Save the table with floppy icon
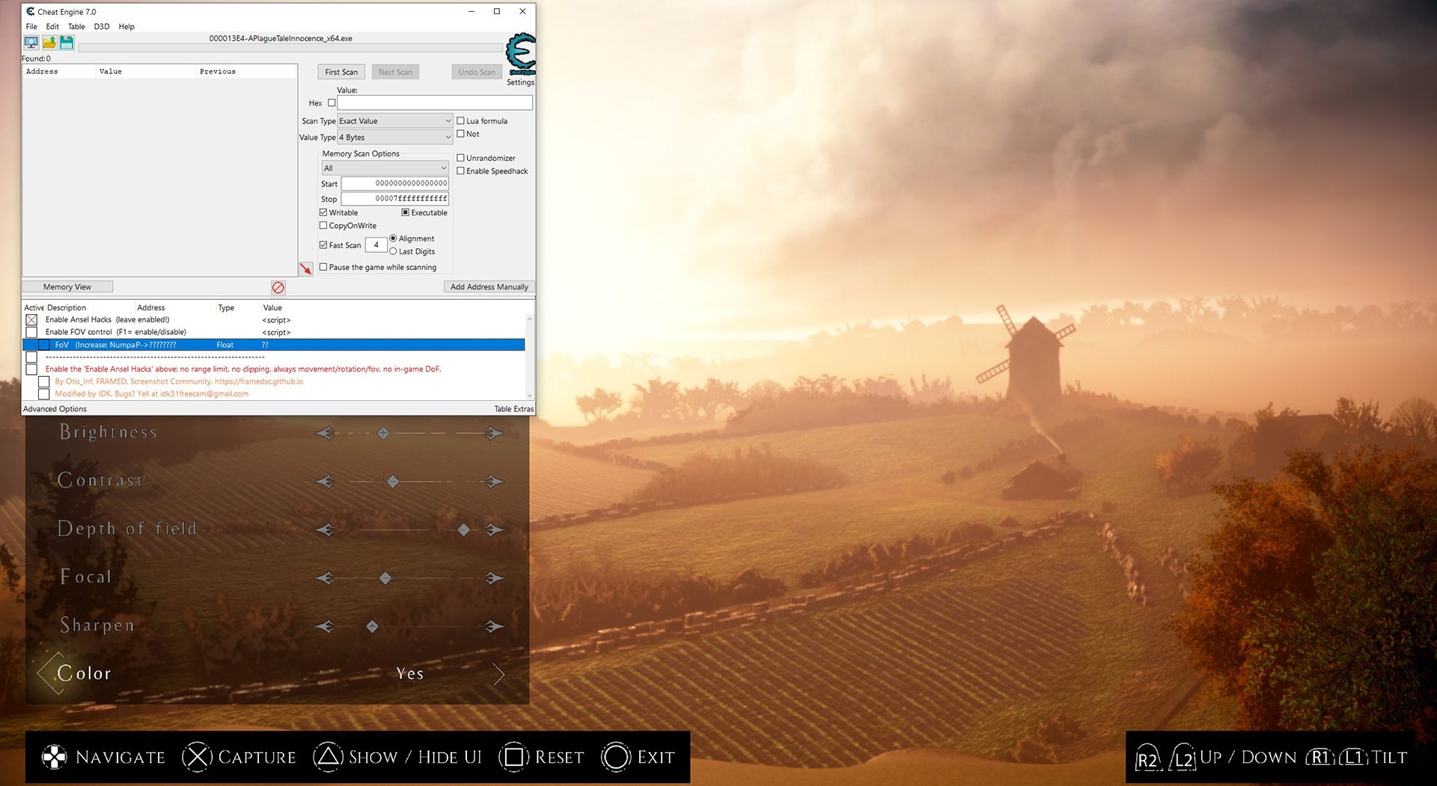The image size is (1437, 786). point(67,43)
